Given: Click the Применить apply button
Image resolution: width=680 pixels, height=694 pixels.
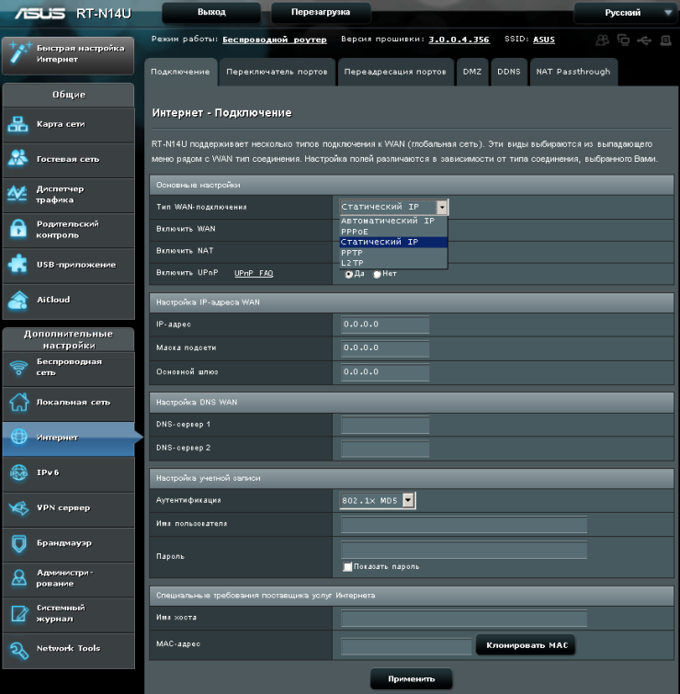Looking at the screenshot, I should [412, 679].
